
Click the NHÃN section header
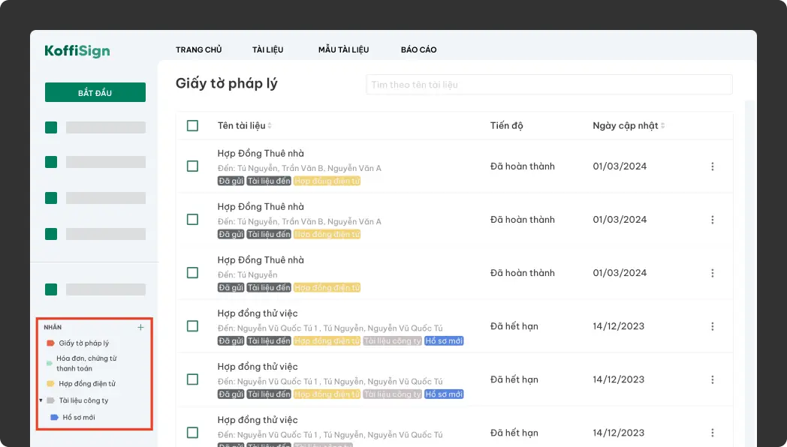tap(53, 327)
